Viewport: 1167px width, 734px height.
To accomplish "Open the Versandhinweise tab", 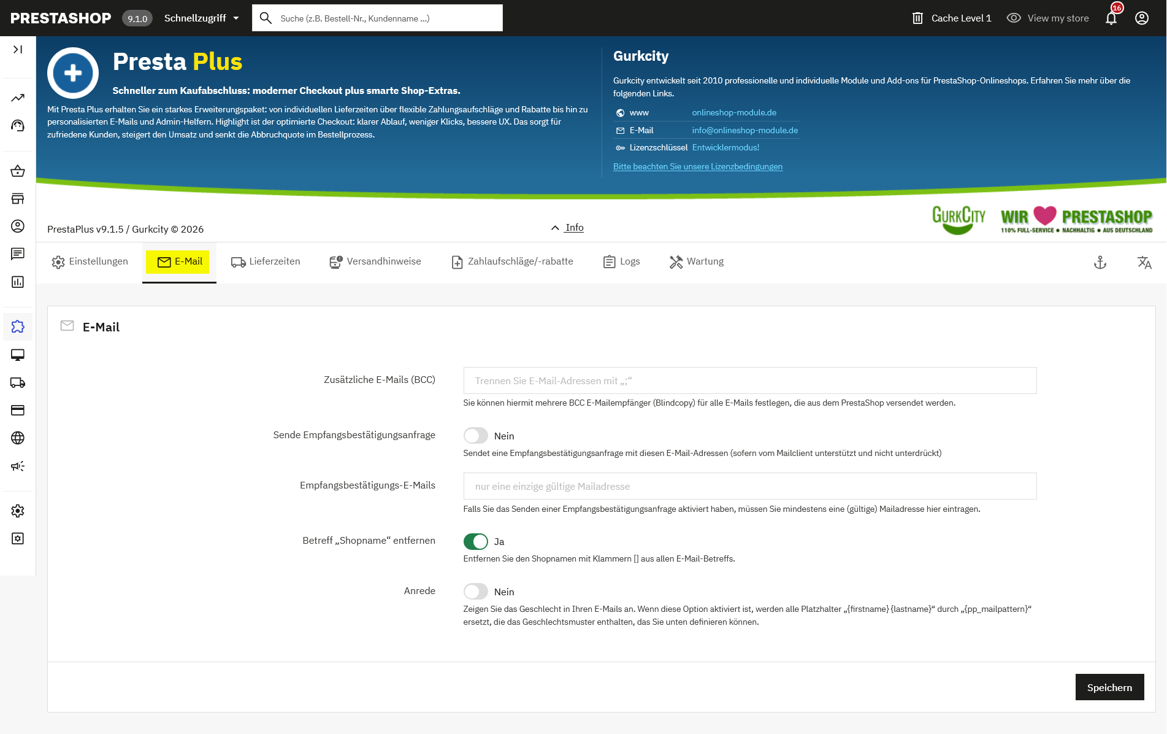I will click(x=375, y=261).
